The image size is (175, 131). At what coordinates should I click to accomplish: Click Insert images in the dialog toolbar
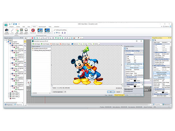click(x=45, y=44)
